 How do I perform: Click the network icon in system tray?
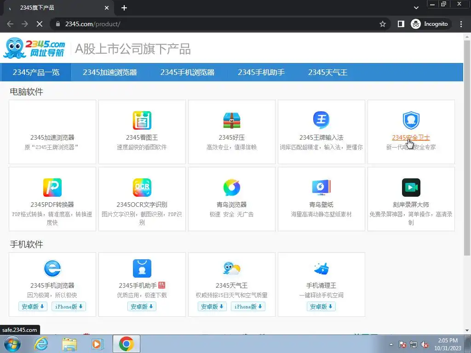click(414, 345)
